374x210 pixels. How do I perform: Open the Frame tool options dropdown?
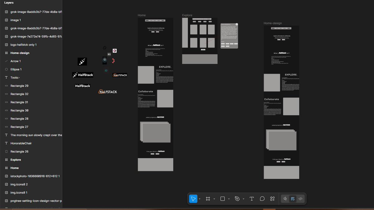click(x=214, y=199)
